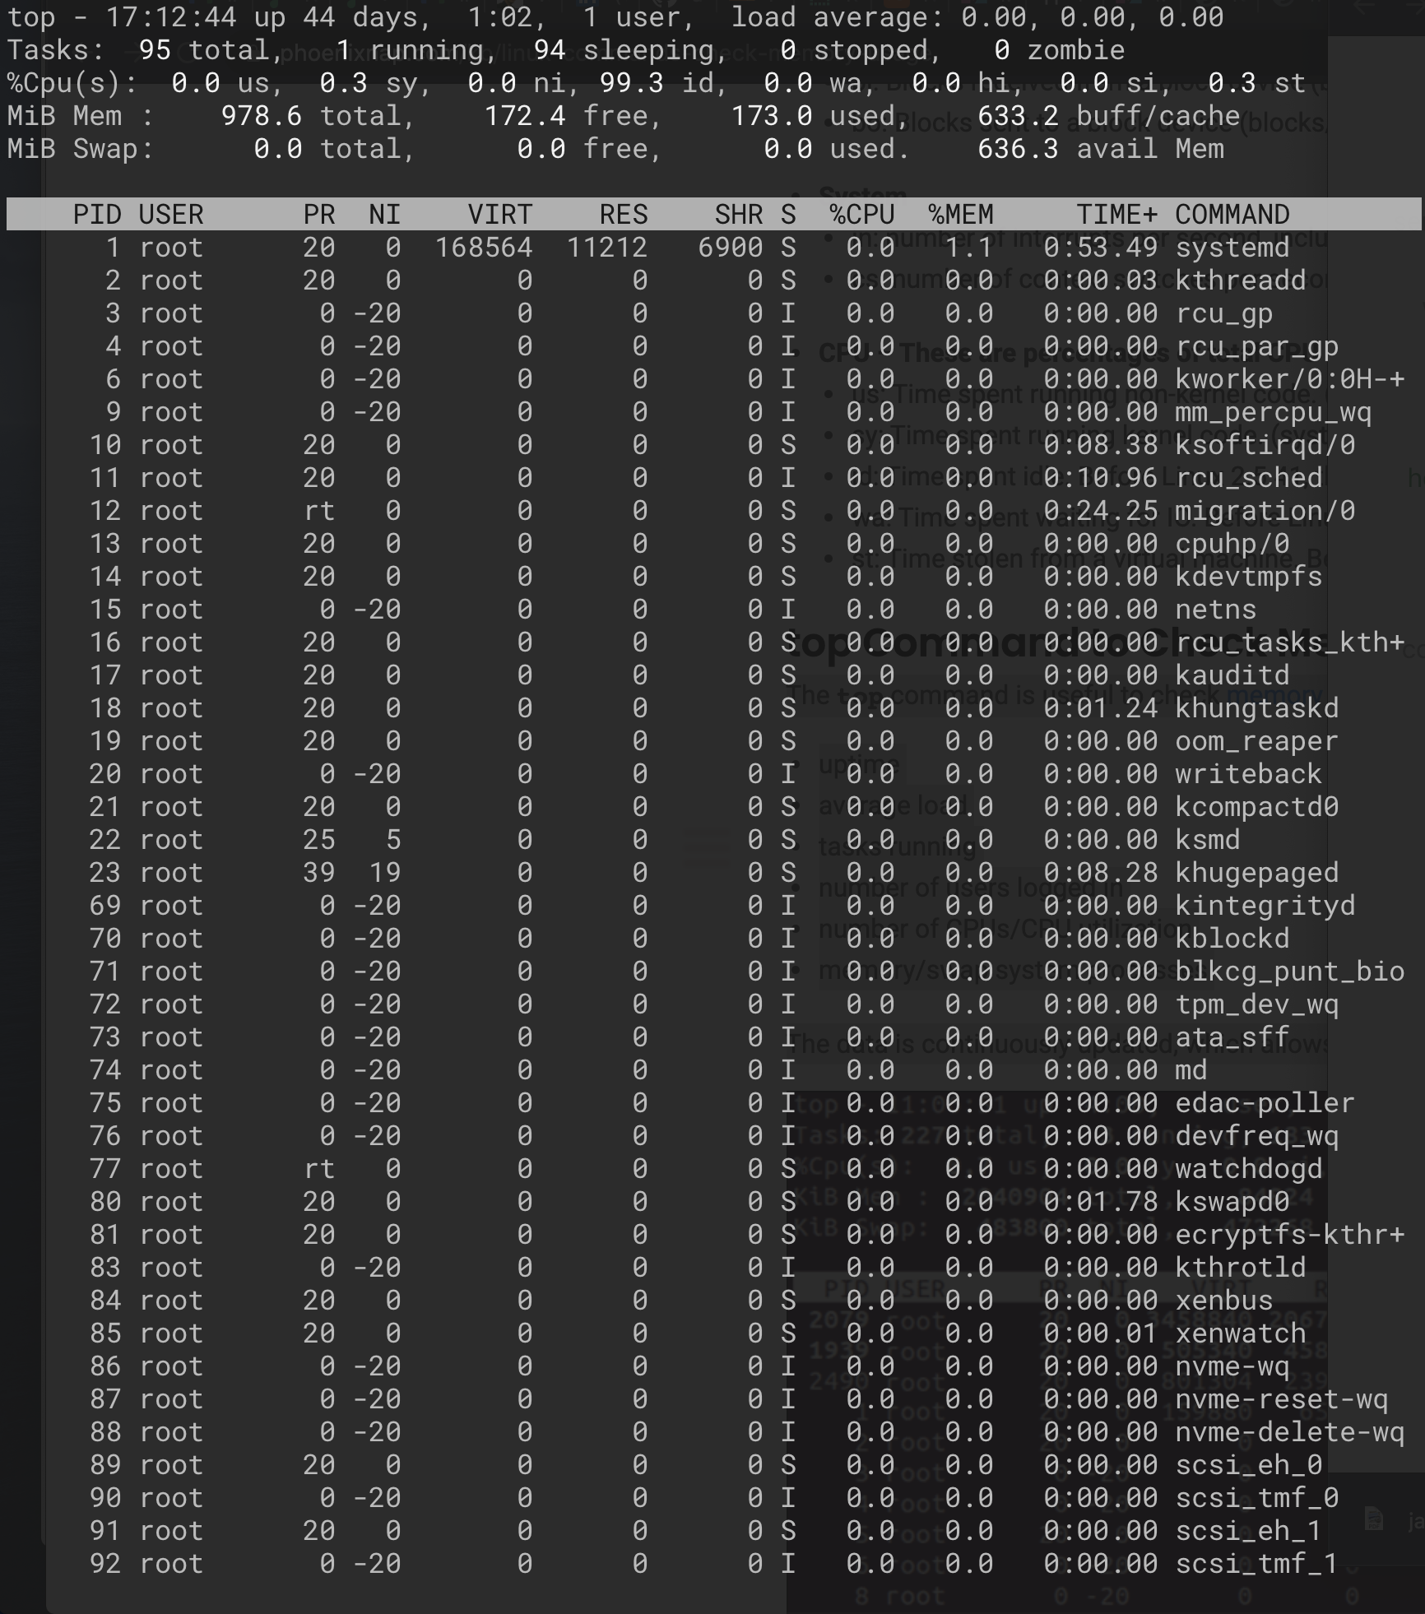Select the systemd process row
Screen dimensions: 1425x1614
658,248
